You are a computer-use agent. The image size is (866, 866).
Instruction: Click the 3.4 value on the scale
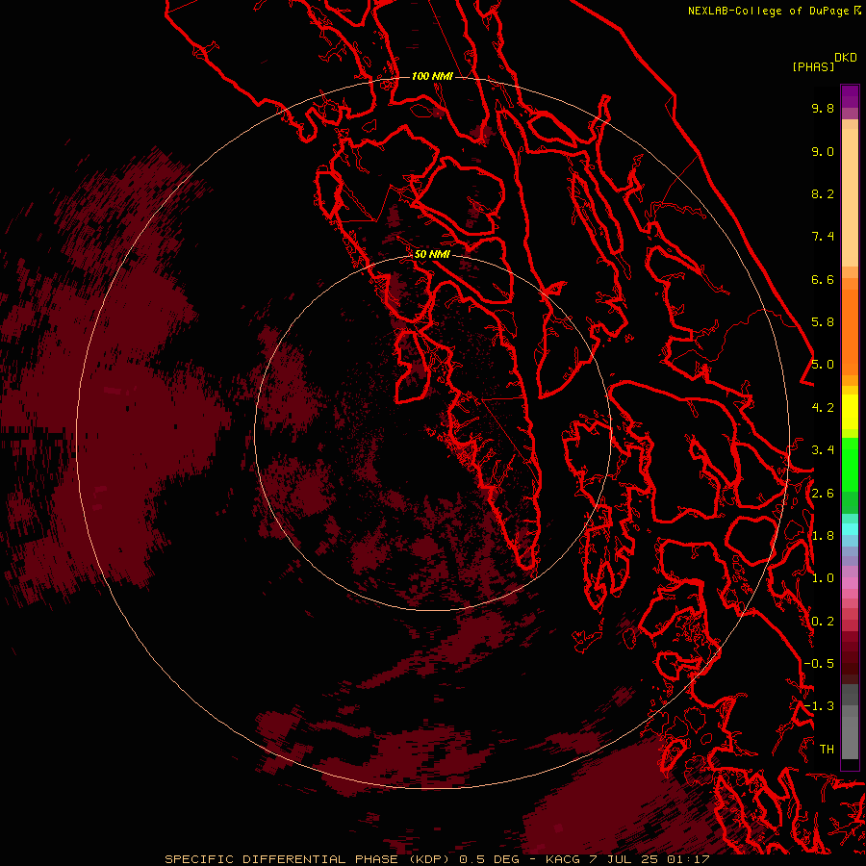coord(823,450)
